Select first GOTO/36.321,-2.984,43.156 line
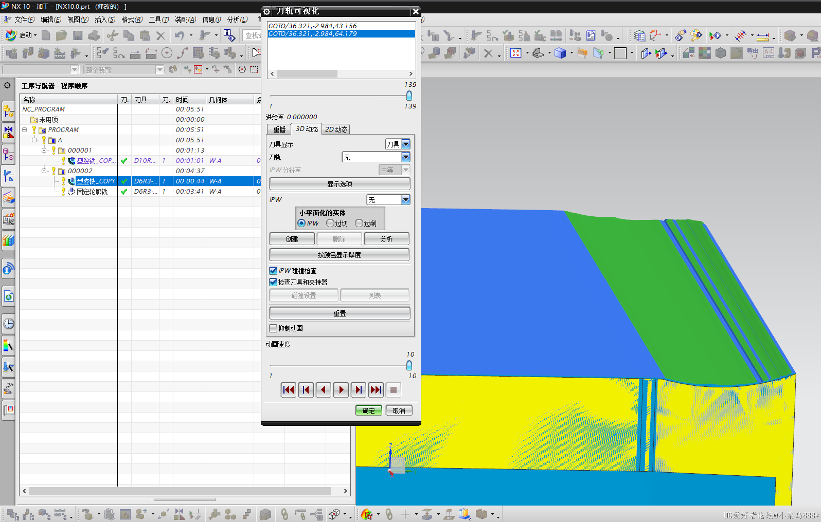The height and width of the screenshot is (522, 821). tap(342, 26)
